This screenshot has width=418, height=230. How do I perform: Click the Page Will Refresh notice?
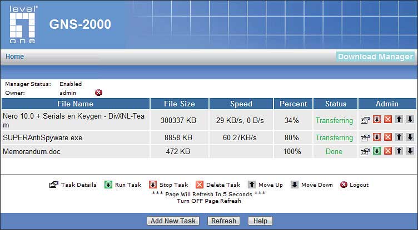[x=209, y=194]
